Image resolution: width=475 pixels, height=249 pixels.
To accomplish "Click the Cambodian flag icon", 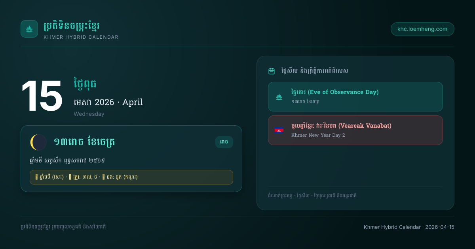I will tap(279, 130).
